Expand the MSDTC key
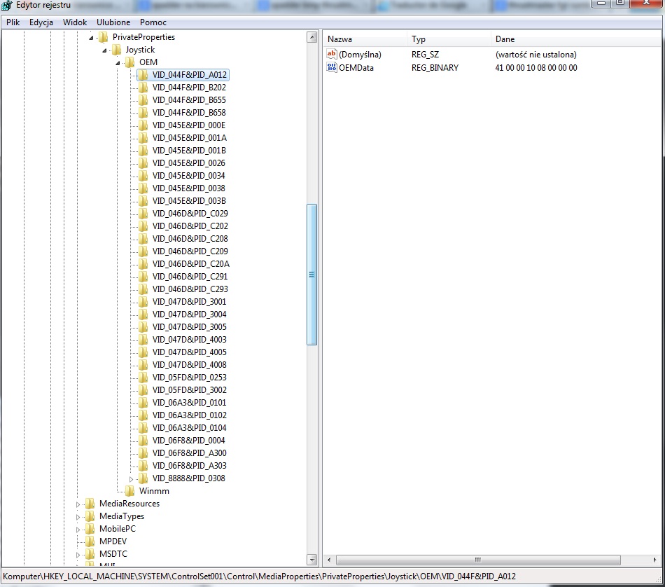 78,555
